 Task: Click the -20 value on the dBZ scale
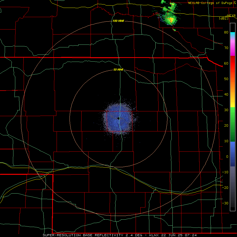click(x=225, y=187)
